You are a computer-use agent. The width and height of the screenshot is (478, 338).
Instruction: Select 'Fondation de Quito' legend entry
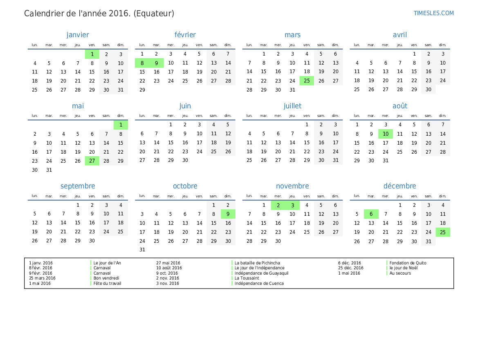coord(408,263)
